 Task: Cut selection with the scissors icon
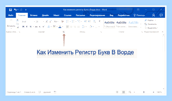[x=17, y=20]
